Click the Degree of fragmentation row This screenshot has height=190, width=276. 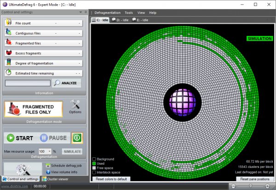tap(44, 63)
